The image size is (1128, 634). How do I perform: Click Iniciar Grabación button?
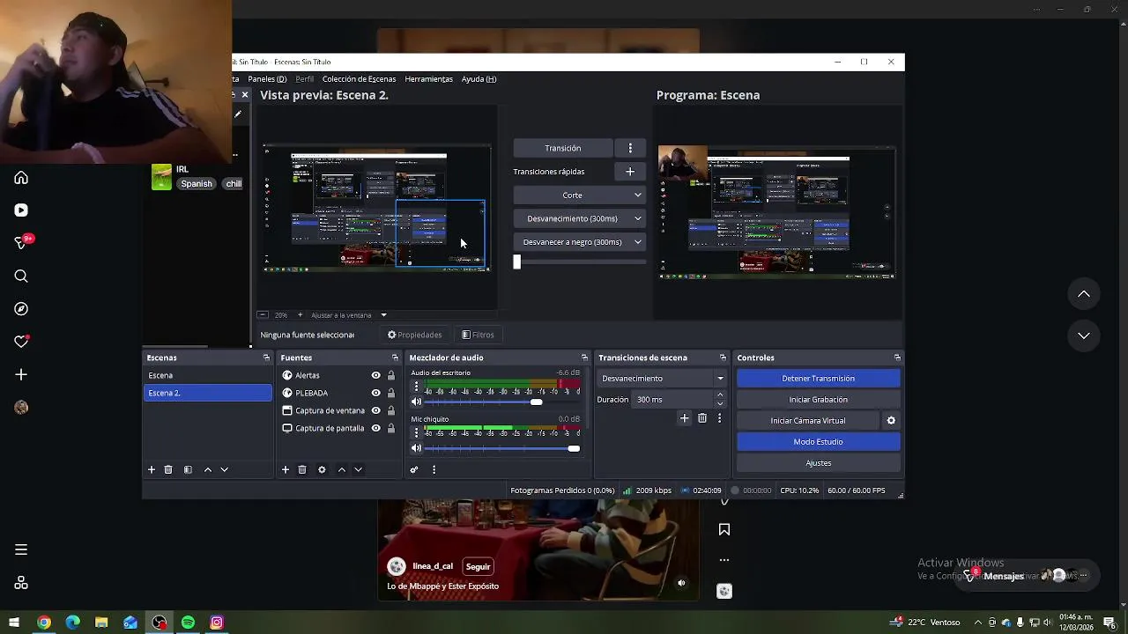(818, 400)
